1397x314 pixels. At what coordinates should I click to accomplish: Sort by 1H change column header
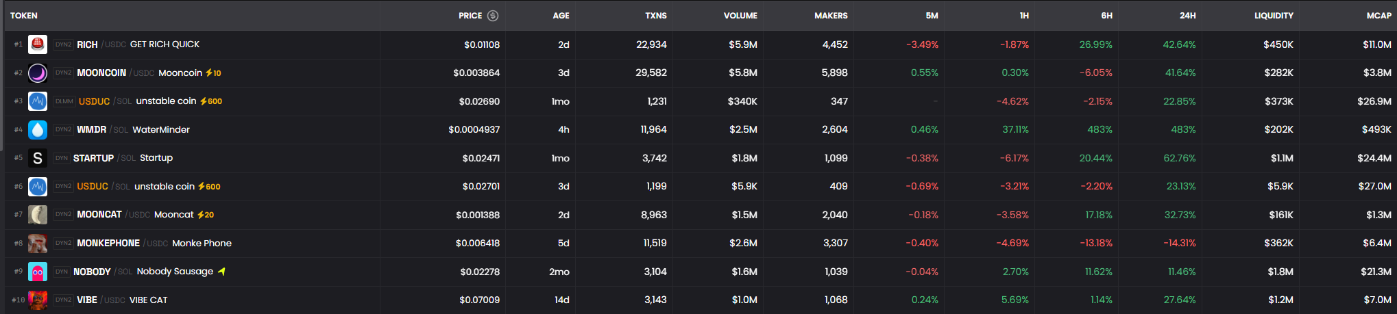(1024, 15)
